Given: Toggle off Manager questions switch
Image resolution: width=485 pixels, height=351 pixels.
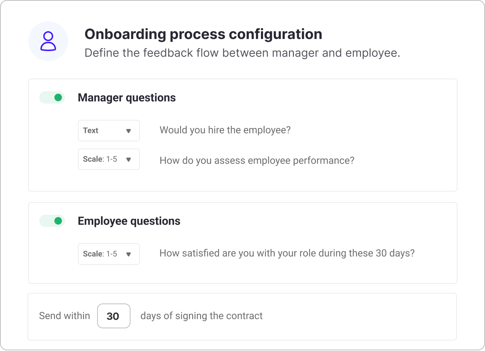Looking at the screenshot, I should pos(52,97).
